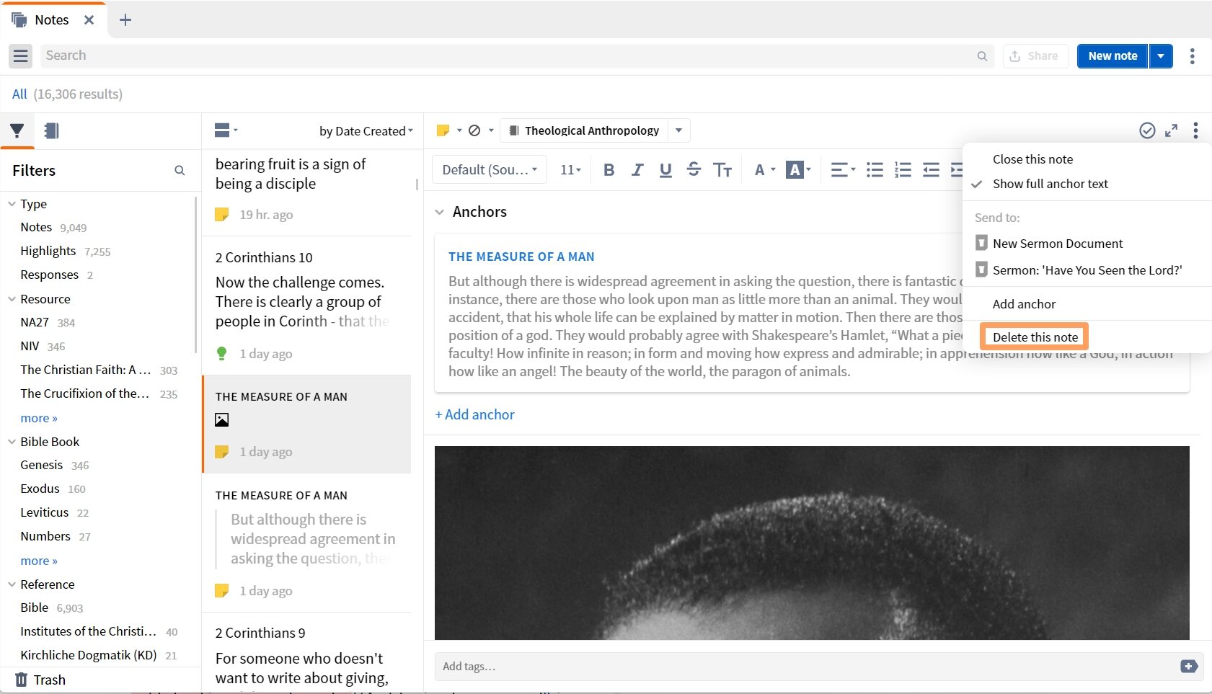
Task: Click the note color sticky icon in editor toolbar
Action: [x=443, y=130]
